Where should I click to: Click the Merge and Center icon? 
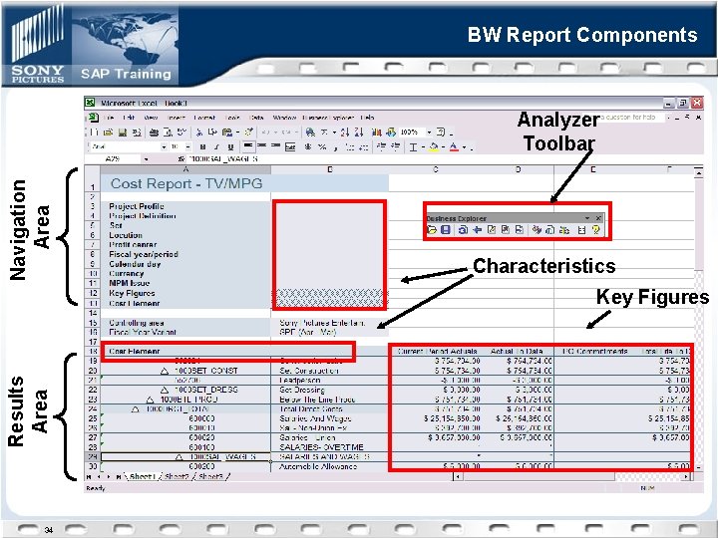tap(290, 146)
